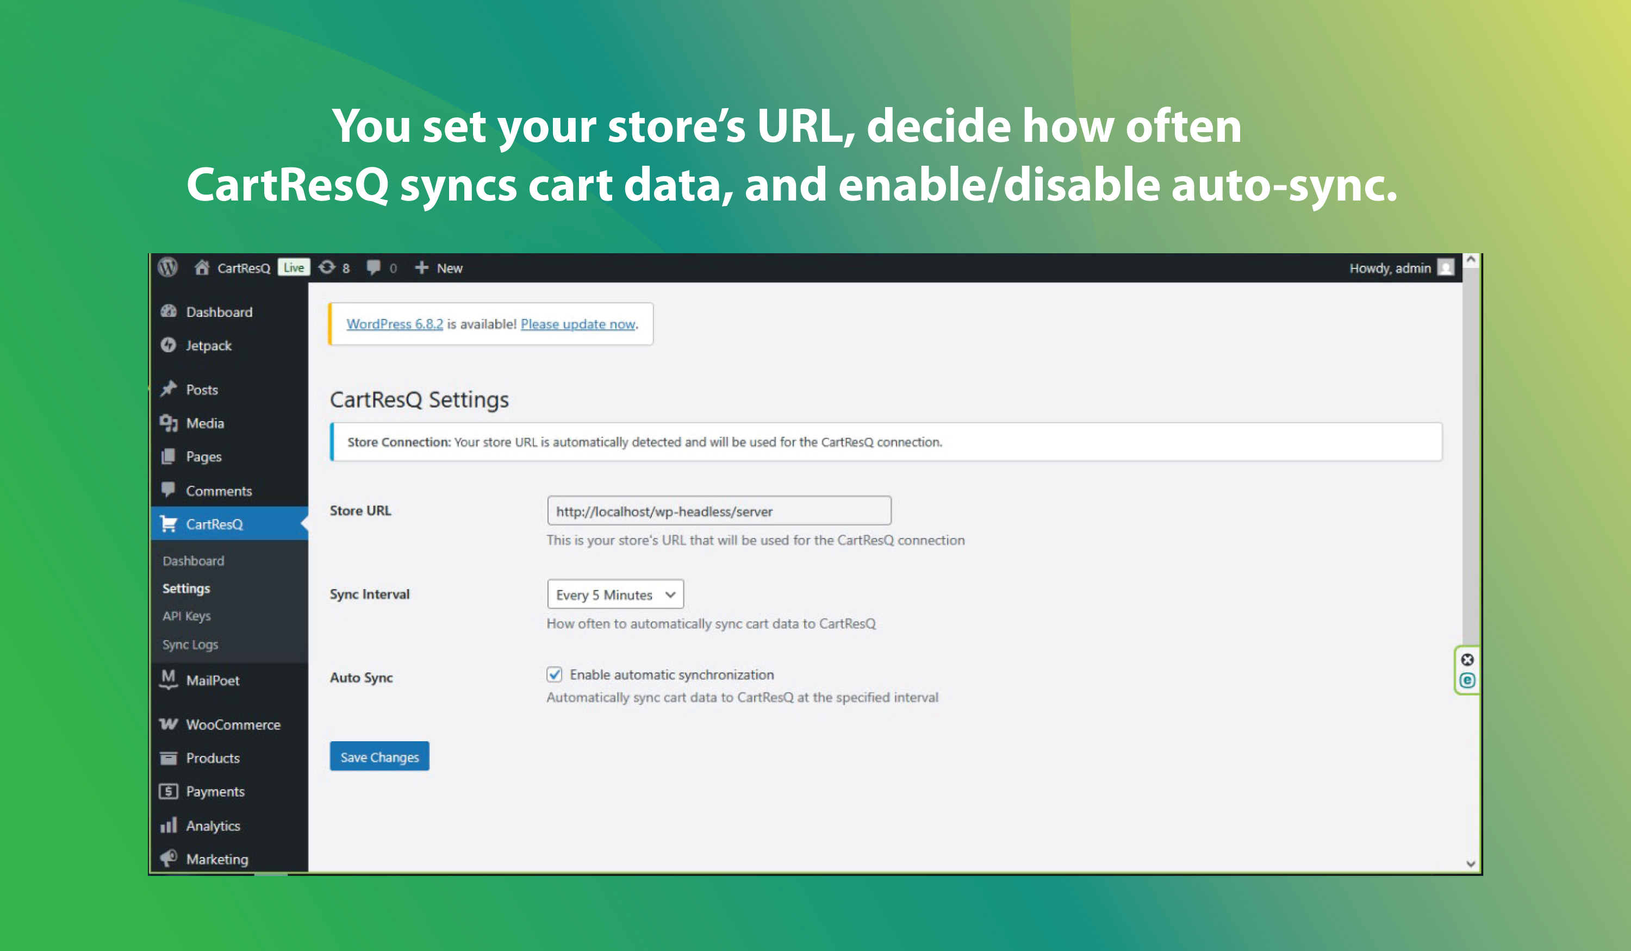This screenshot has height=951, width=1631.
Task: Click the plus New icon in admin bar
Action: pyautogui.click(x=422, y=267)
